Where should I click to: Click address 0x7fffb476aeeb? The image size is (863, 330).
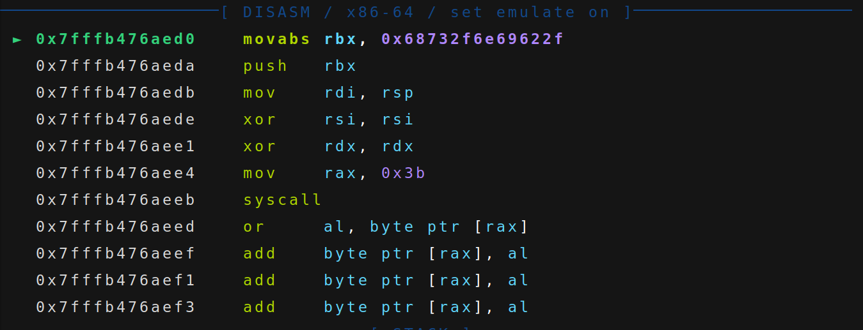coord(115,200)
